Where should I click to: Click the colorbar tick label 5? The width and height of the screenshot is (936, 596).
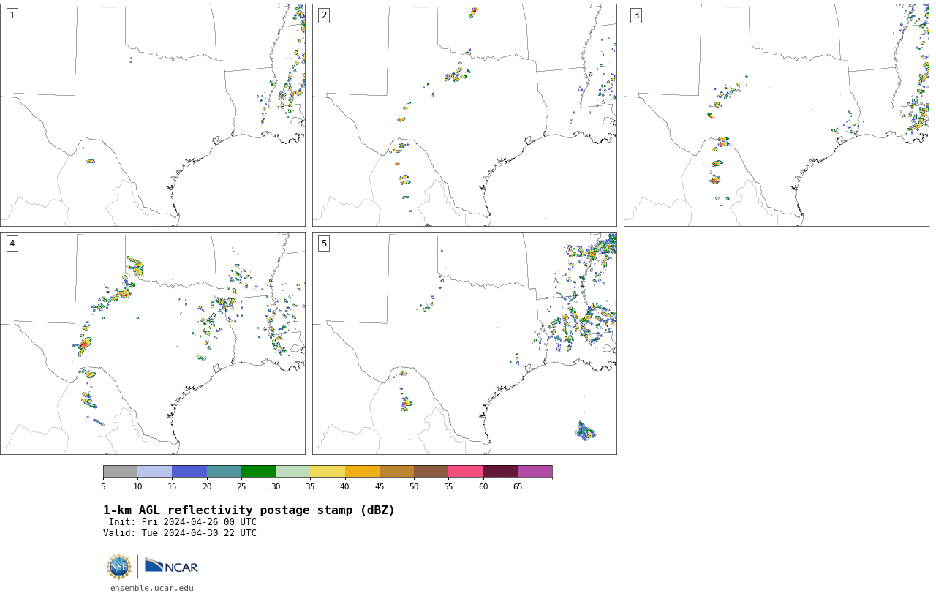tap(103, 486)
